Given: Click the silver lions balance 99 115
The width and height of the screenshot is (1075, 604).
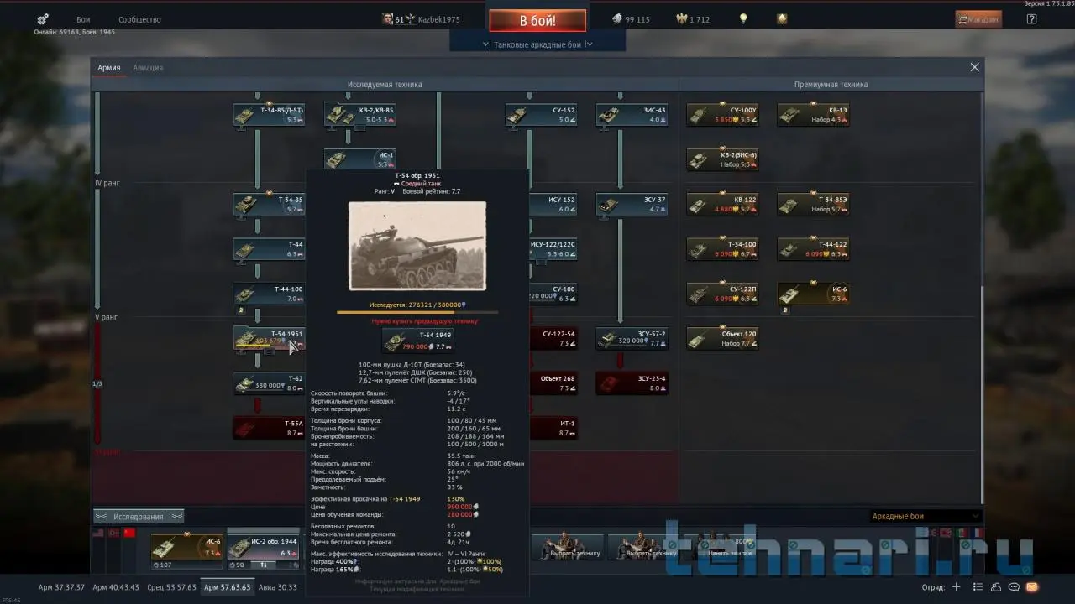Looking at the screenshot, I should (631, 19).
